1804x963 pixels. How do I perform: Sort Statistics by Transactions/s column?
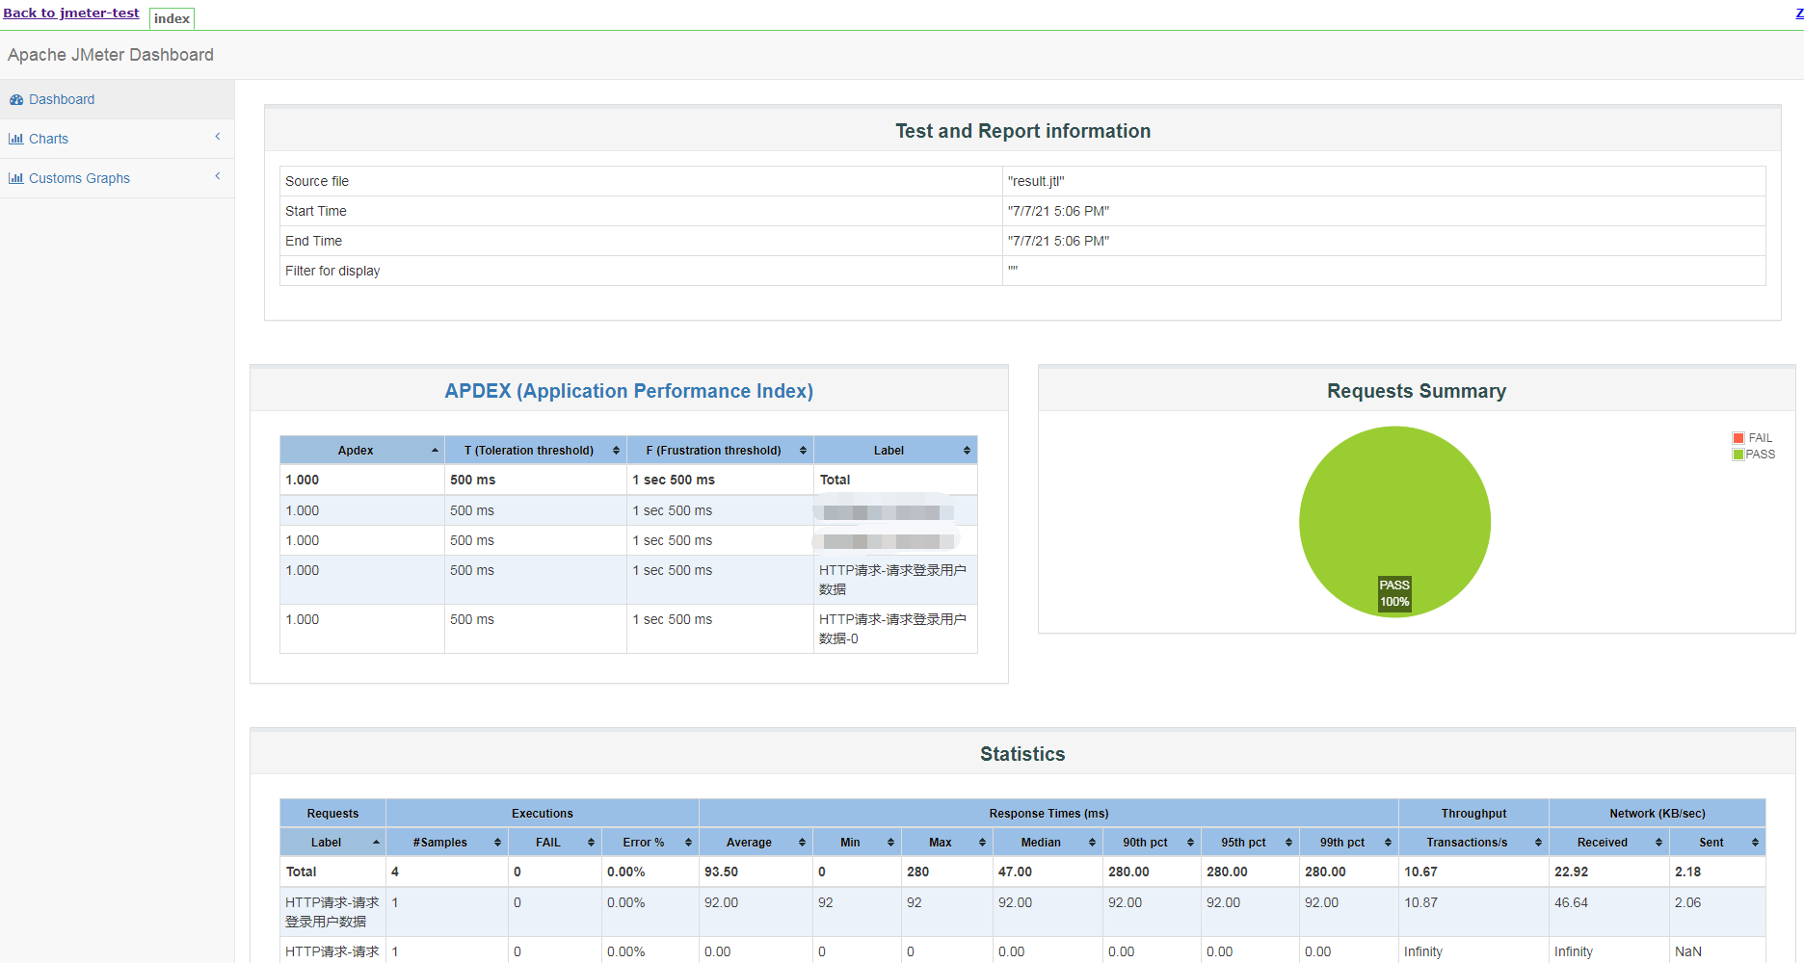(x=1473, y=842)
